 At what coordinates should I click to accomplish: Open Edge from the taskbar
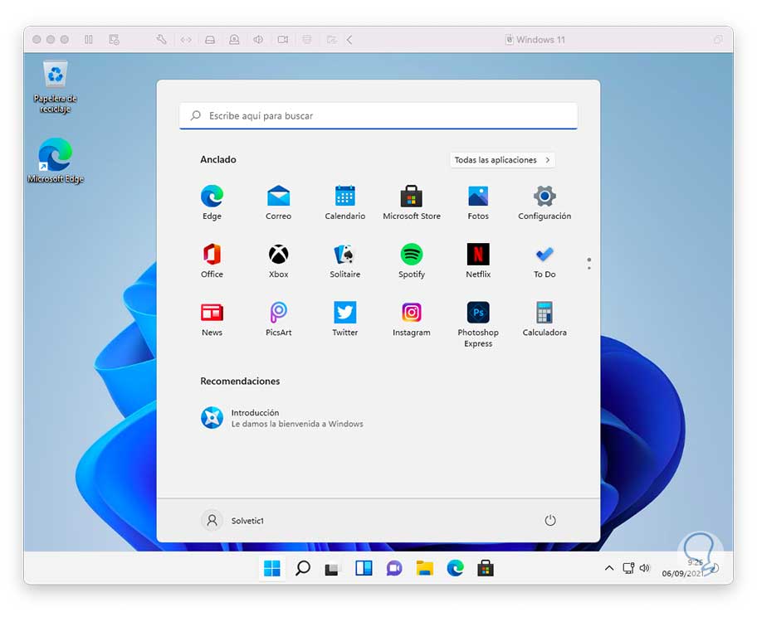click(455, 568)
